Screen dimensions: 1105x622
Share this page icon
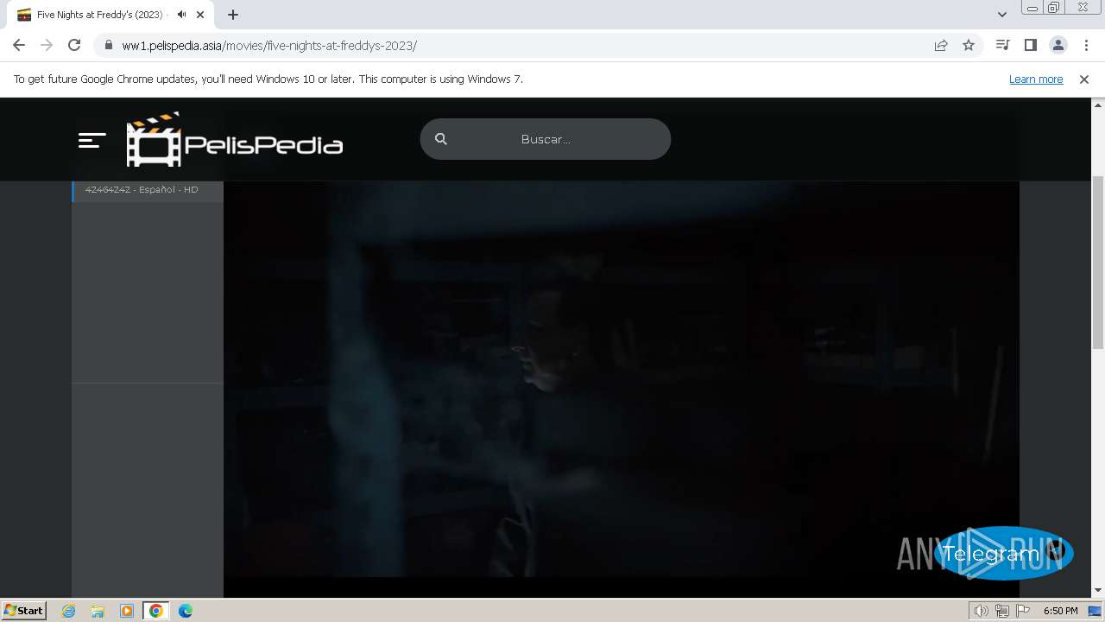click(x=941, y=46)
